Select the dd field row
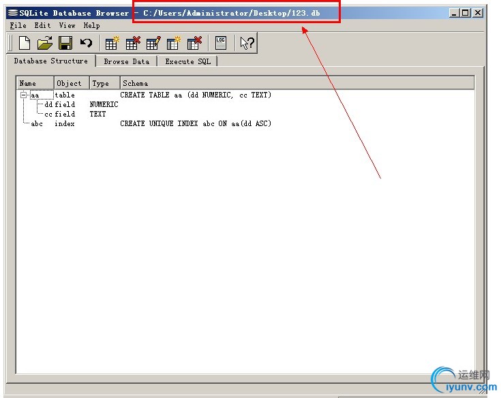 click(x=245, y=104)
